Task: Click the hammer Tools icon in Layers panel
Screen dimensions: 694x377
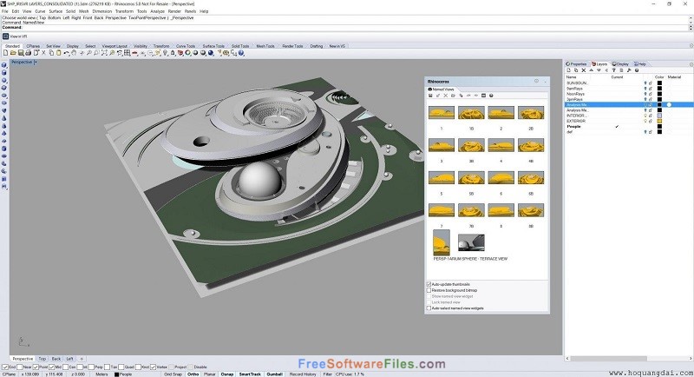Action: (629, 70)
